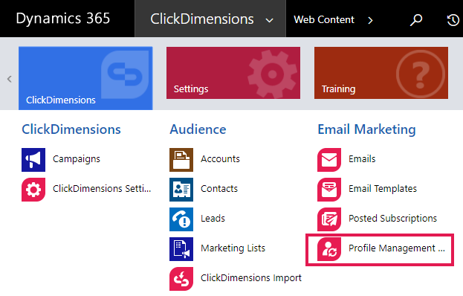463x296 pixels.
Task: Select the Posted Subscriptions icon
Action: (329, 219)
